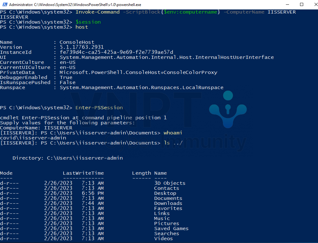Screen dimensions: 318x243
Task: Click the Desktop directory entry
Action: click(x=165, y=193)
